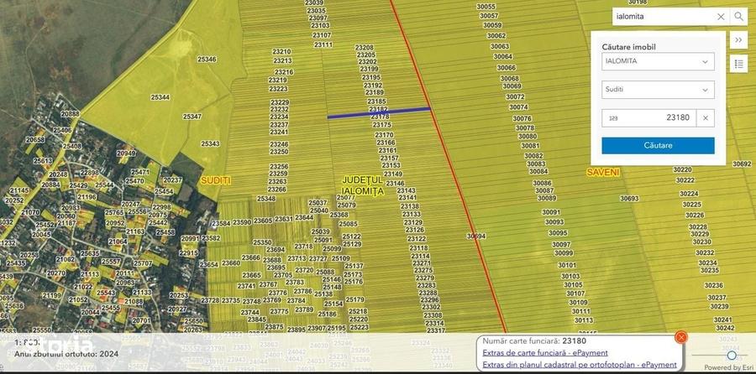
Task: Select parcel label 20658
Action: point(35,140)
